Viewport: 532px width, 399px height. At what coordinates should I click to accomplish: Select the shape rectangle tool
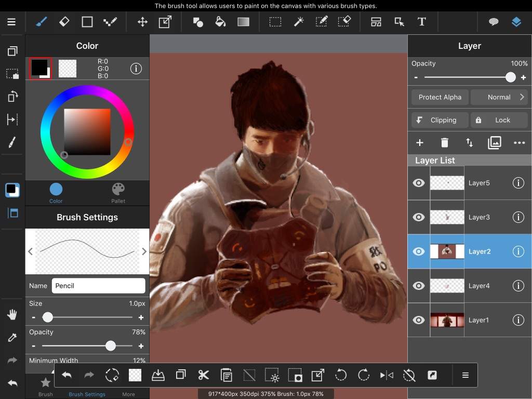(x=87, y=22)
